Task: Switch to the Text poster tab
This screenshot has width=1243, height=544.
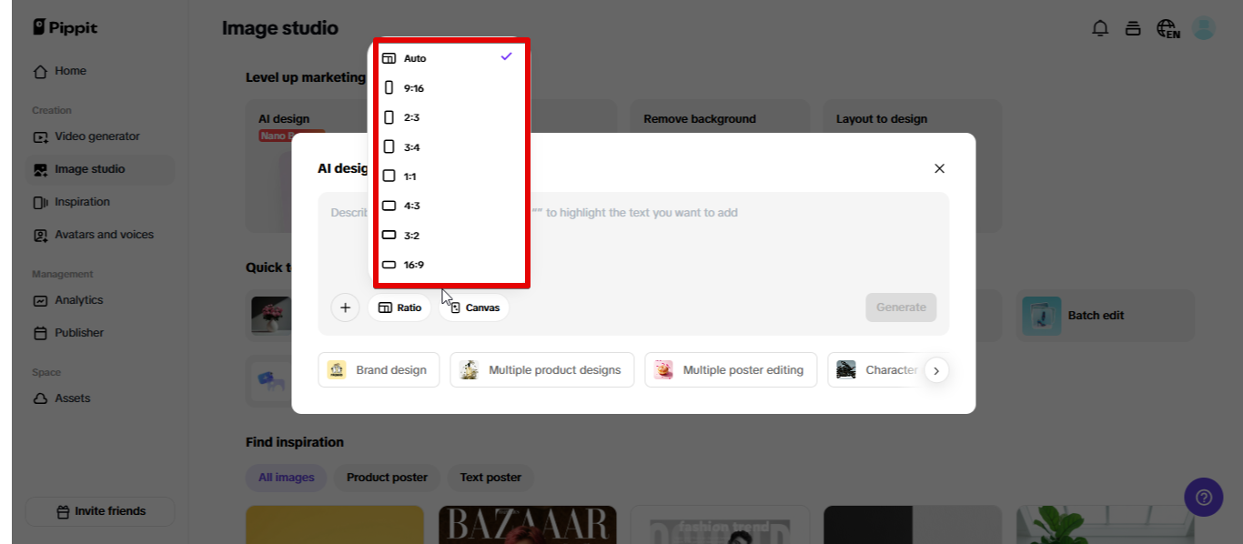Action: 490,478
